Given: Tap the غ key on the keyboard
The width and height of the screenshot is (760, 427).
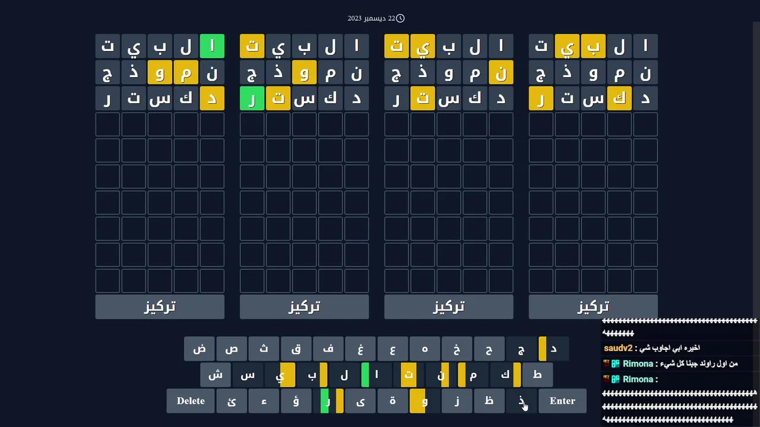Looking at the screenshot, I should [360, 349].
